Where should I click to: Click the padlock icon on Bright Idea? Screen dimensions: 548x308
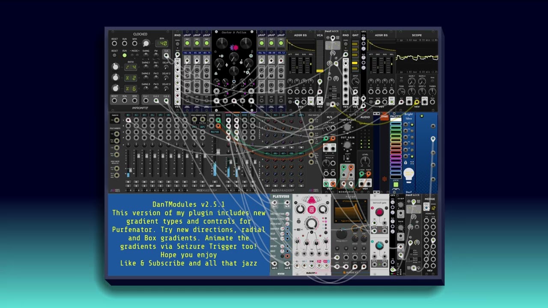tap(405, 163)
